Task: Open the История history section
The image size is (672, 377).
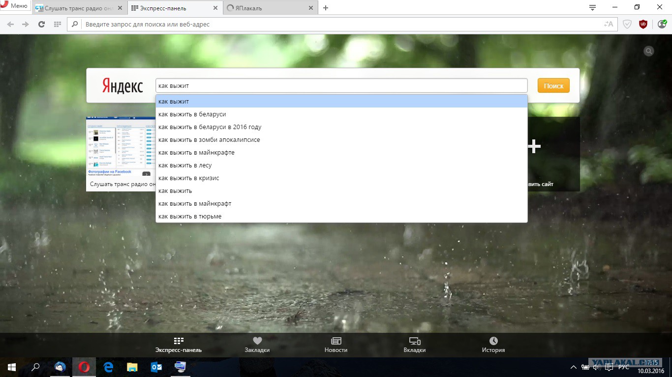Action: (493, 345)
